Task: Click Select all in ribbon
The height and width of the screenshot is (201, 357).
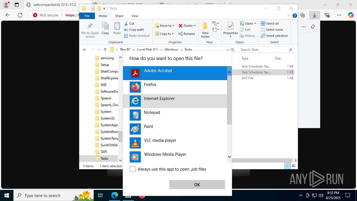Action: coord(270,23)
